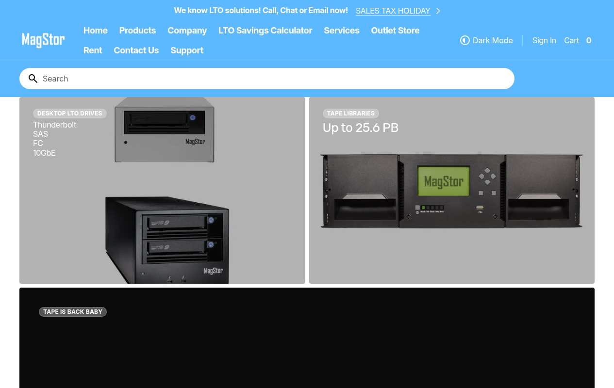
Task: Click the black dual-drive LTO unit image
Action: tap(167, 240)
